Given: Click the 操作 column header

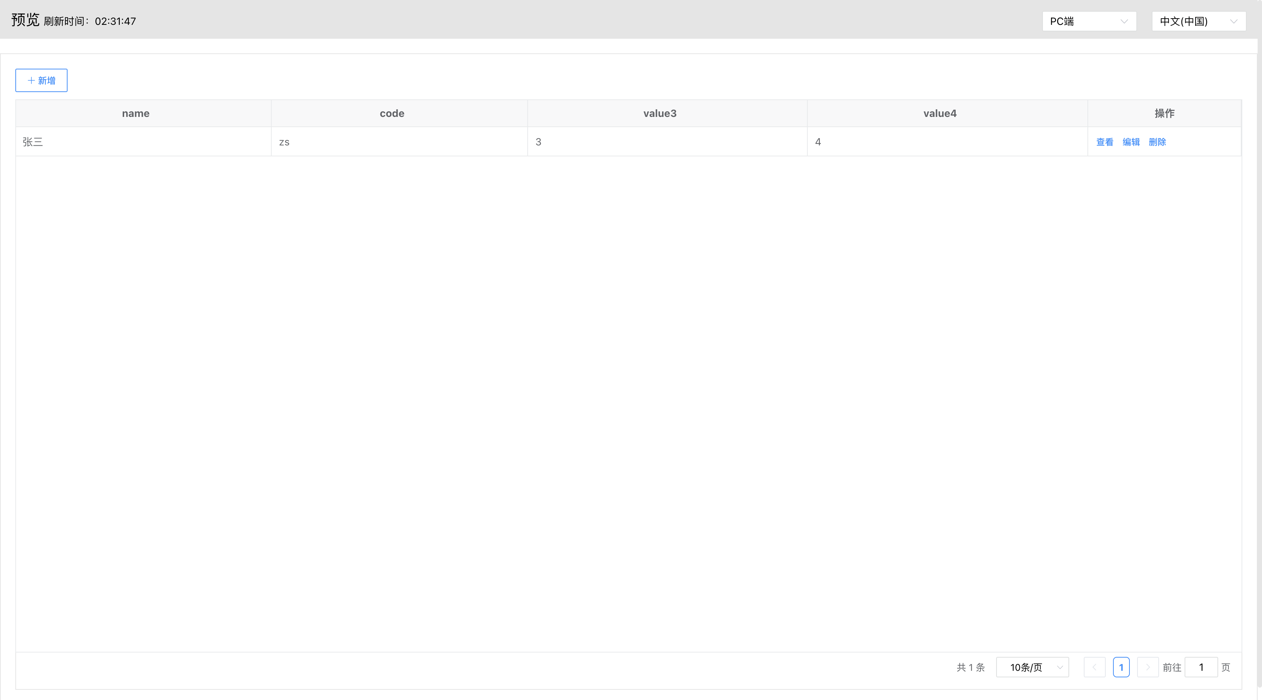Looking at the screenshot, I should [1164, 114].
